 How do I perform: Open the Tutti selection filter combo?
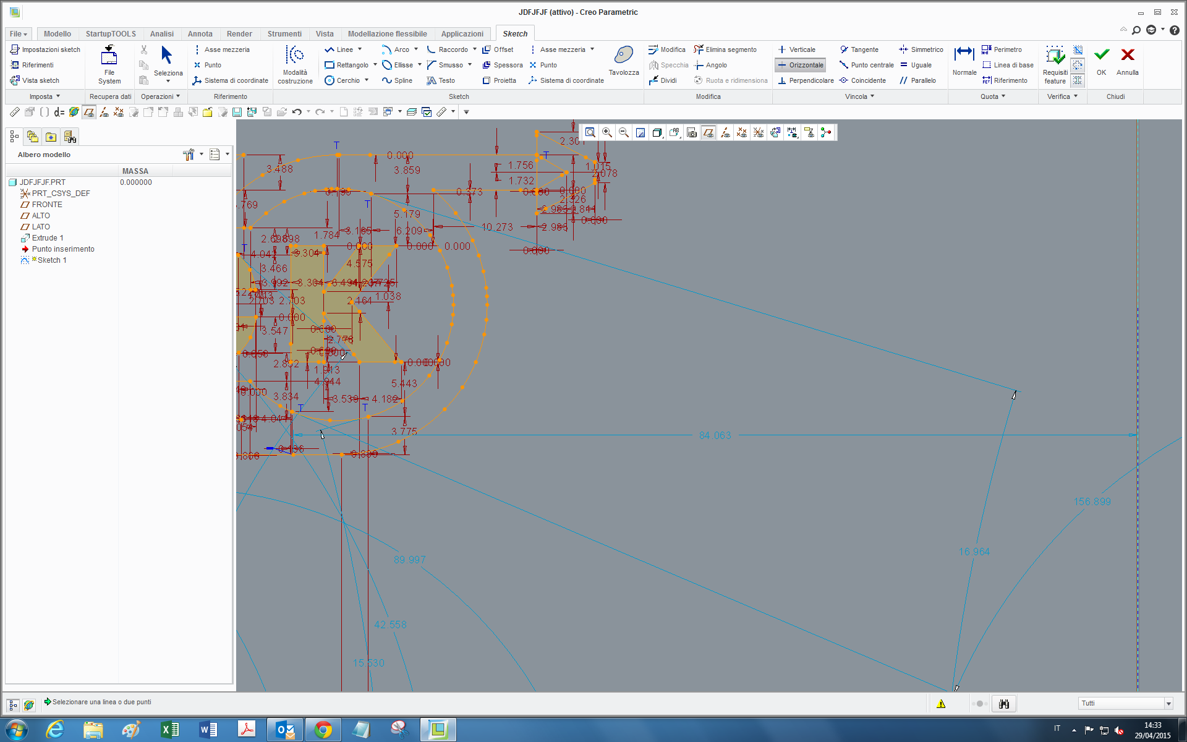click(1125, 704)
